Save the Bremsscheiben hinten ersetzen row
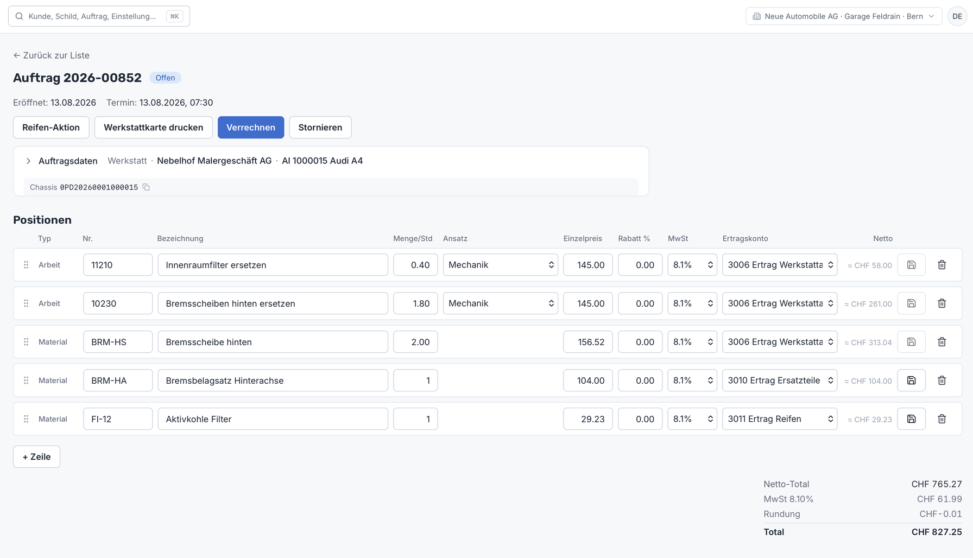The height and width of the screenshot is (558, 973). coord(912,303)
